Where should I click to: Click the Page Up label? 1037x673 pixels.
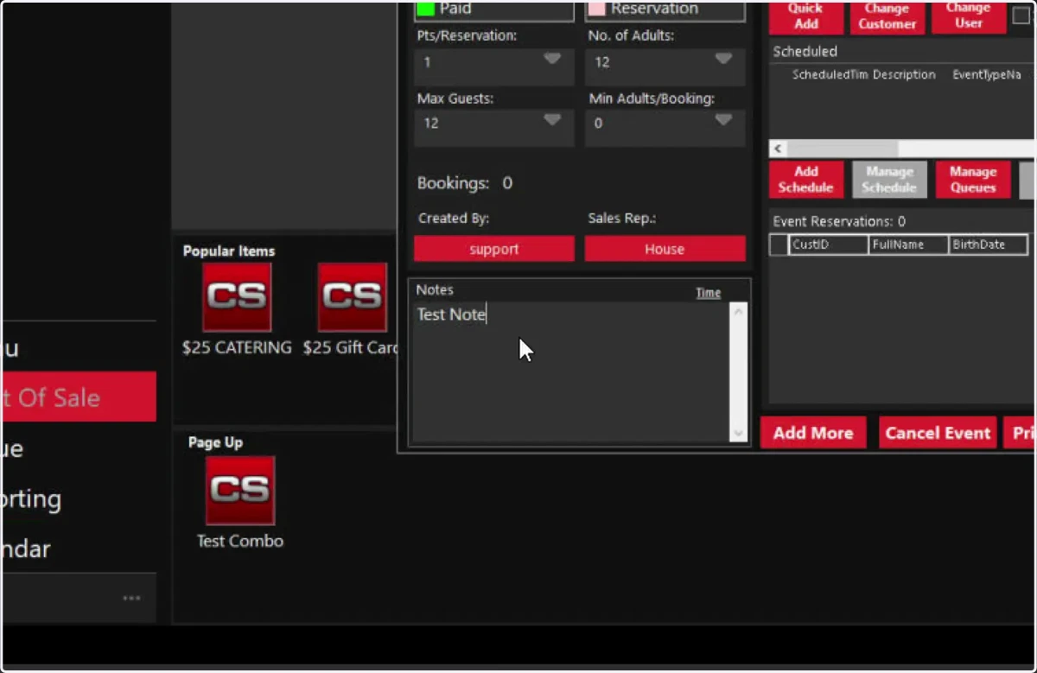click(x=215, y=442)
